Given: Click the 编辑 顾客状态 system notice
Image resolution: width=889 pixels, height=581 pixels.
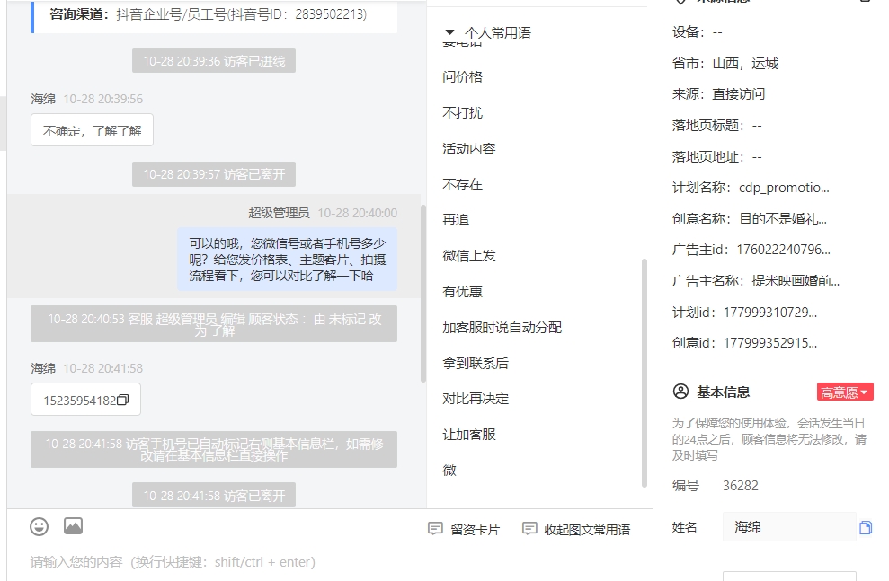Looking at the screenshot, I should tap(214, 324).
